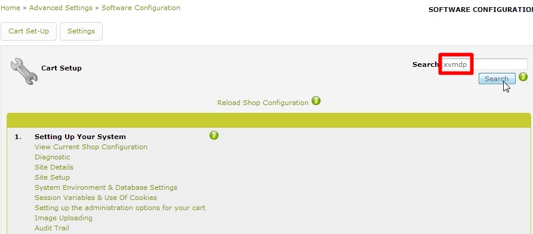Screen dimensions: 533x234
Task: Open Advanced Settings breadcrumb link
Action: point(61,8)
